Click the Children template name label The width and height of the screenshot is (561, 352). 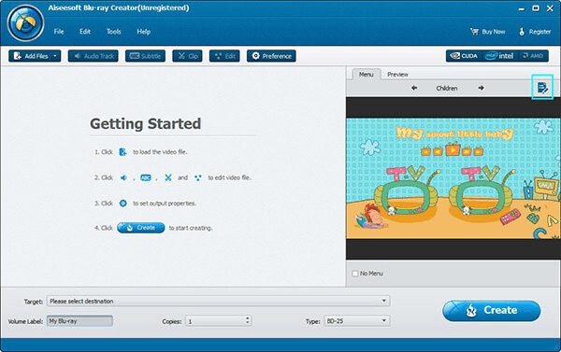pyautogui.click(x=447, y=88)
